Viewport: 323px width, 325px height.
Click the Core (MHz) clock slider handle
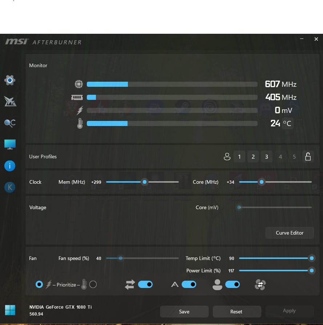click(x=262, y=182)
